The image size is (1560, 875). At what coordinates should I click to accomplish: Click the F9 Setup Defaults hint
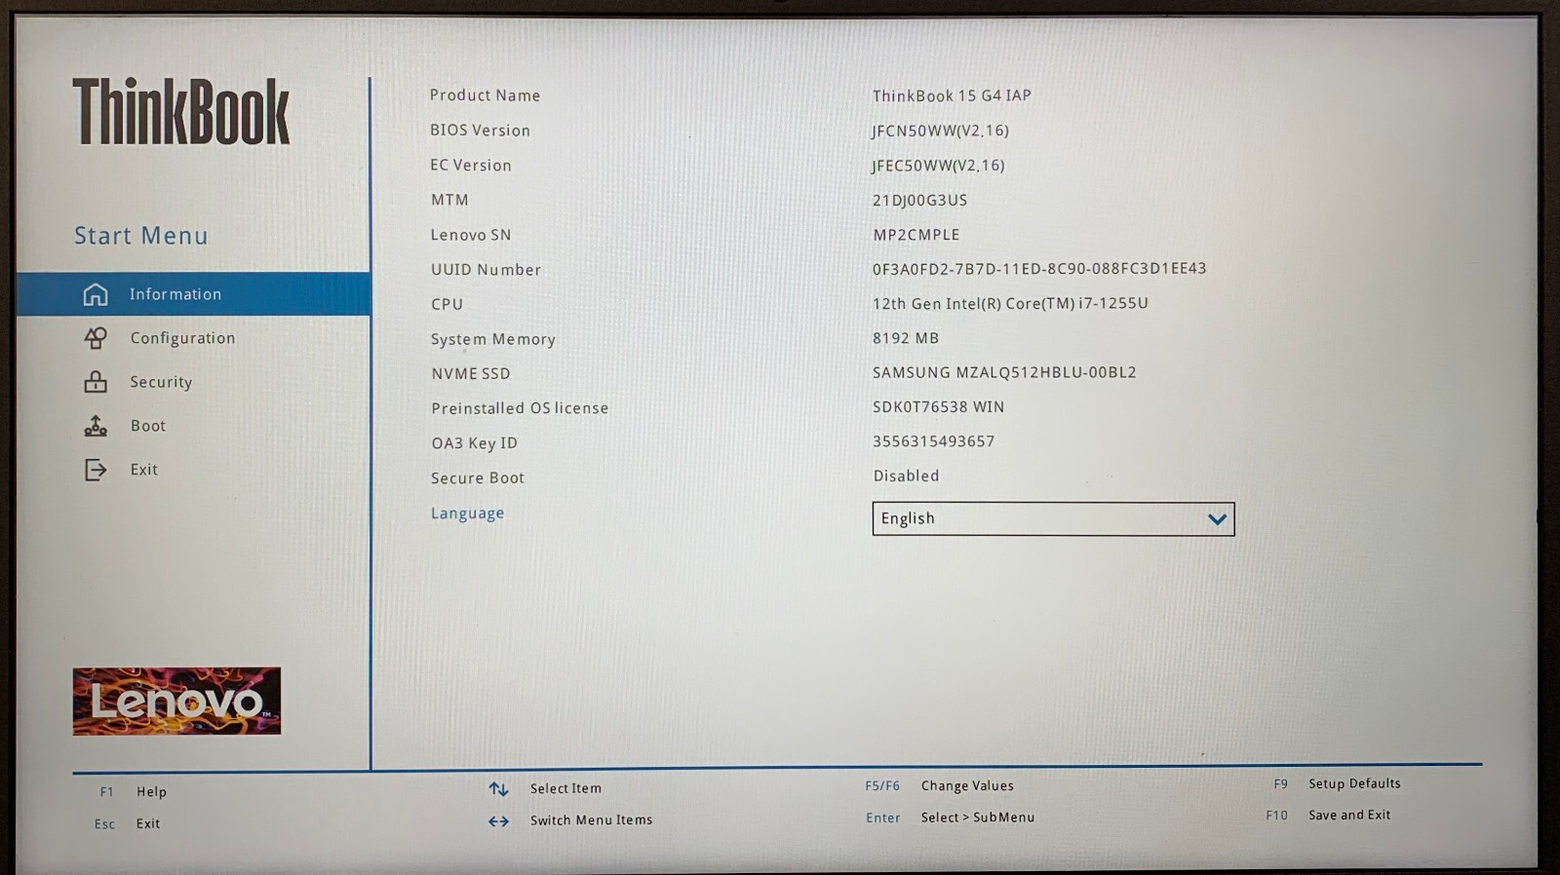pos(1337,783)
